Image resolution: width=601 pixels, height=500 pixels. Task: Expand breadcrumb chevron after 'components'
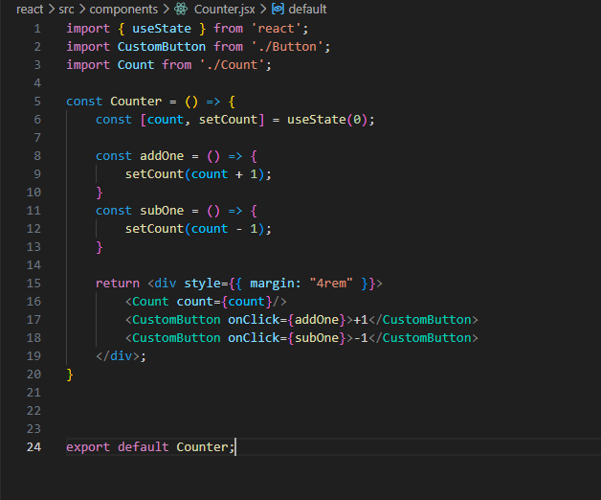click(x=166, y=10)
